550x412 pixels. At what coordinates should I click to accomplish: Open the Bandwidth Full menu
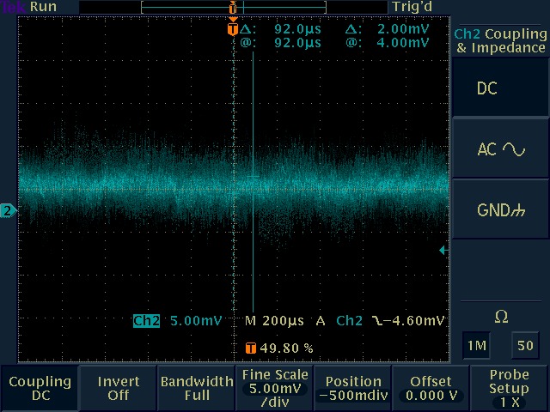(197, 388)
